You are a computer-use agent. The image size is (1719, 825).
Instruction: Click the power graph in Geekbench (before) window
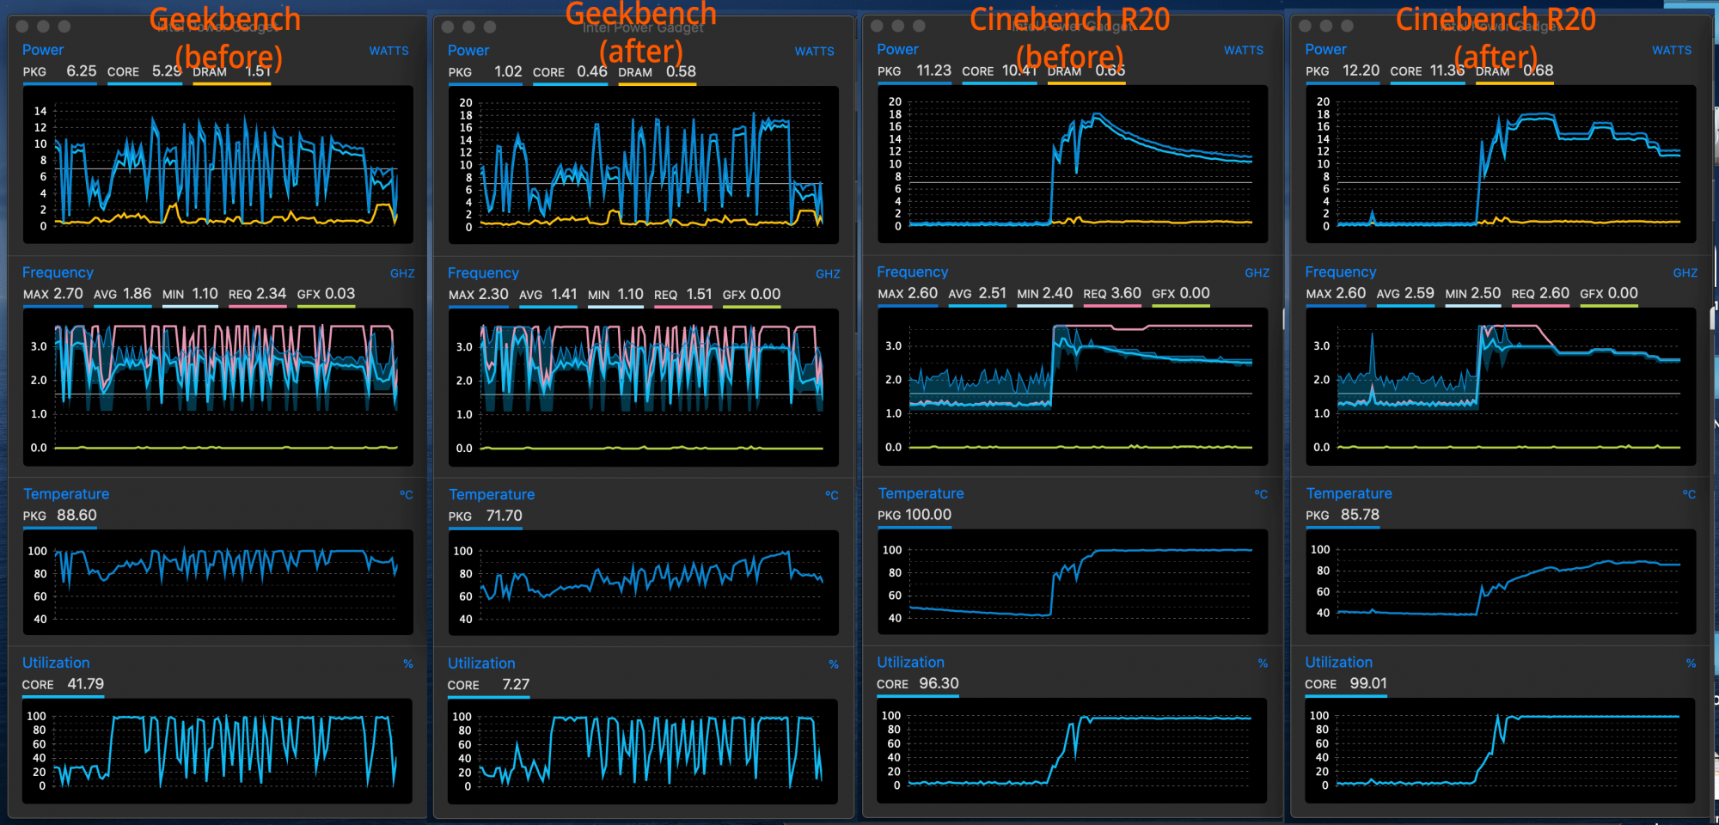(x=217, y=165)
